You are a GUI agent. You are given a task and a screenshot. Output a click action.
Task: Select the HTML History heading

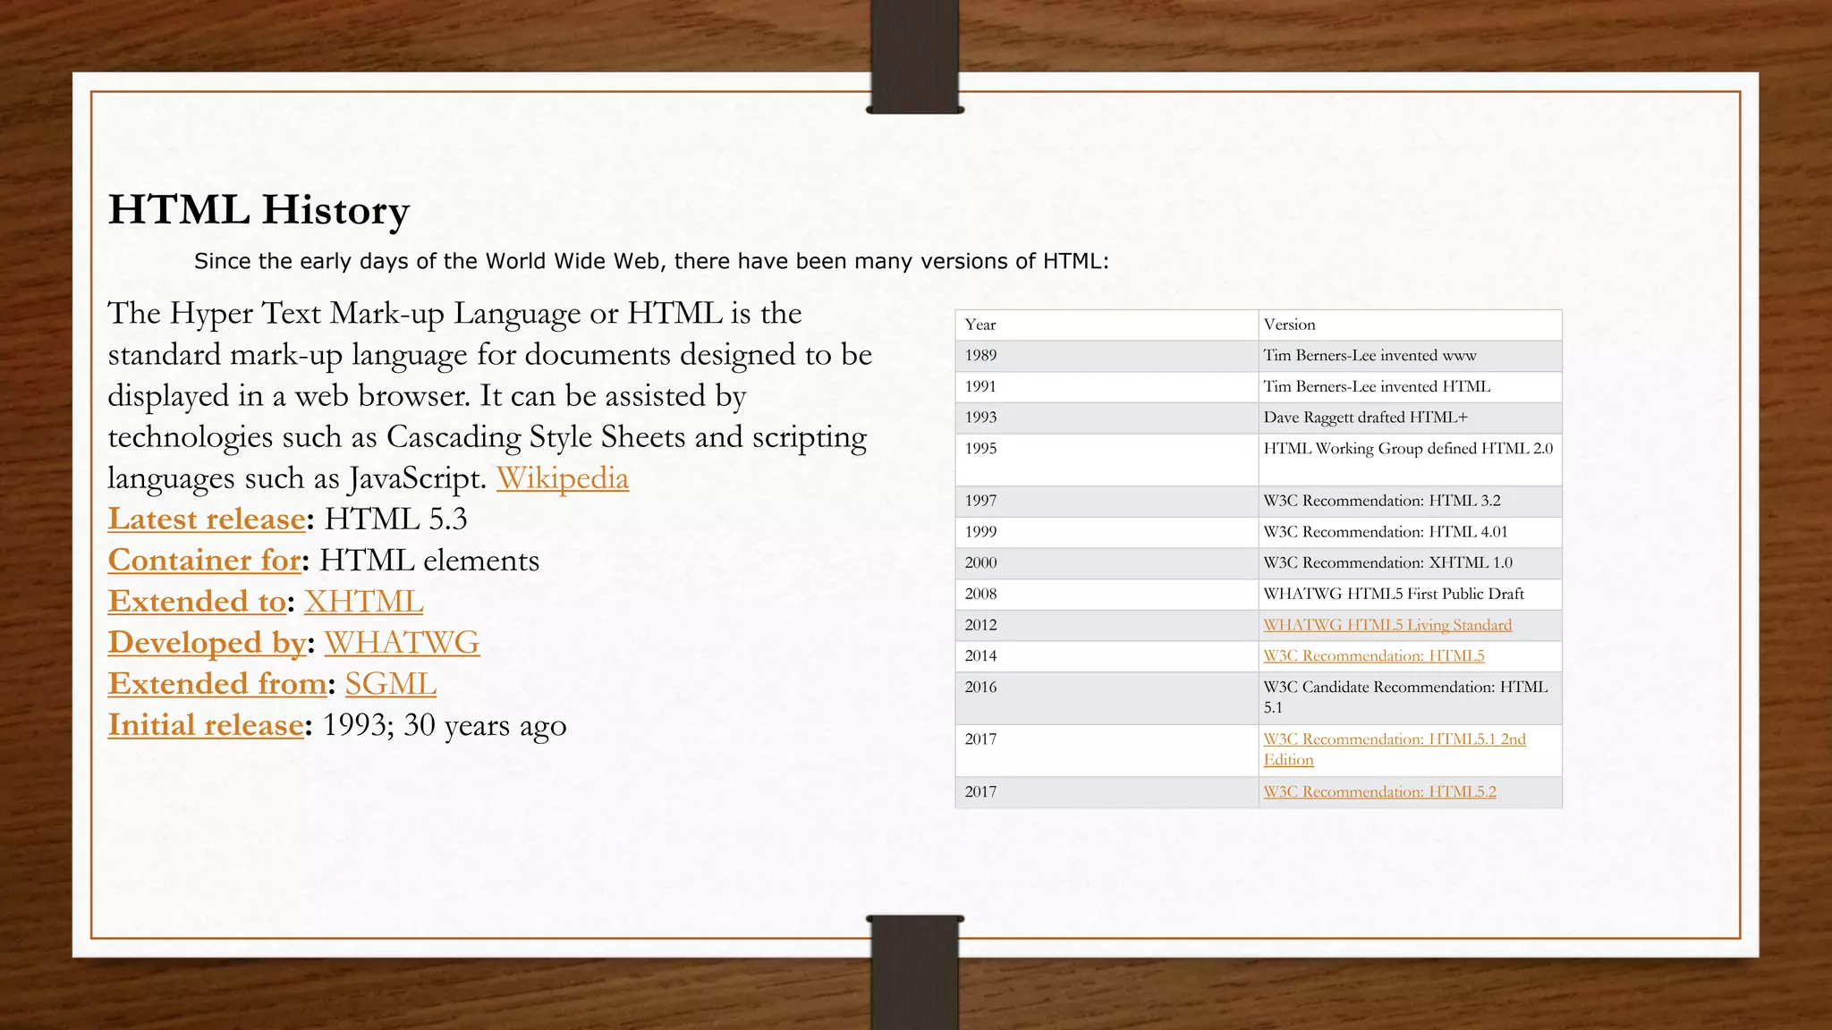click(x=259, y=210)
